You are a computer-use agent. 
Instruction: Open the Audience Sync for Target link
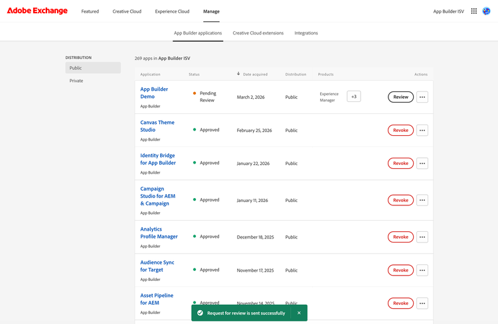pos(157,266)
